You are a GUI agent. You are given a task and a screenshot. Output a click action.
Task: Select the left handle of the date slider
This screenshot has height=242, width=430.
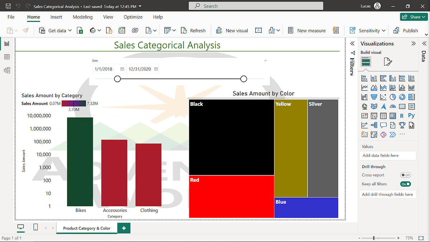click(117, 79)
